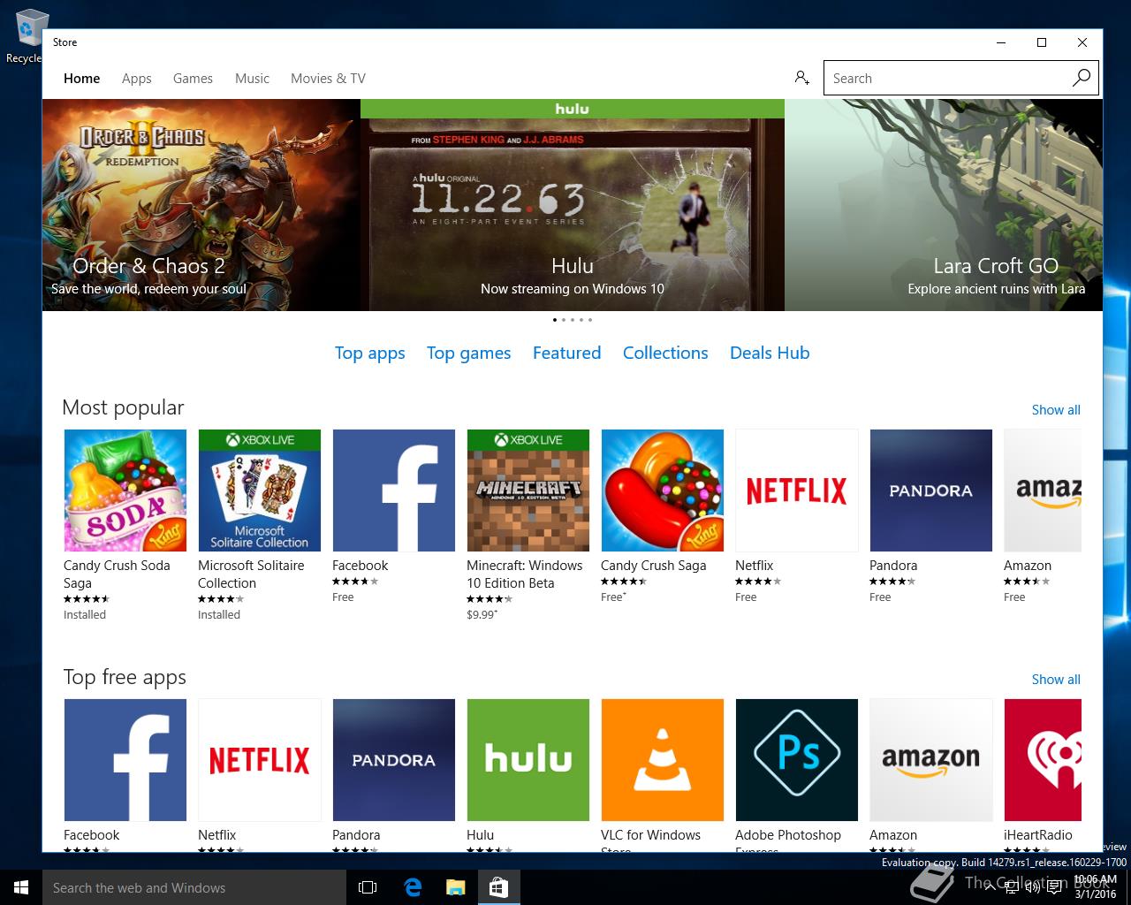The height and width of the screenshot is (905, 1131).
Task: Switch to the Home tab
Action: click(x=81, y=79)
